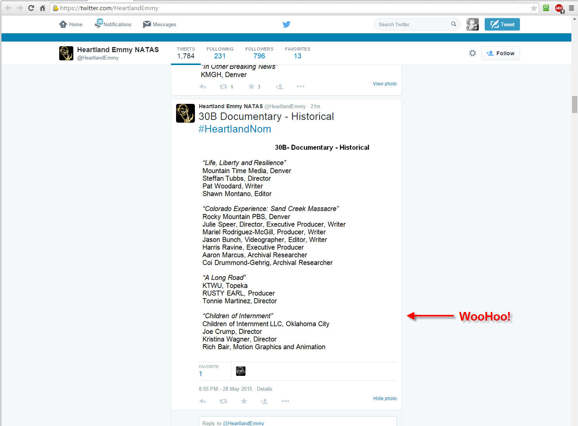Open Chrome hamburger menu

coord(571,8)
